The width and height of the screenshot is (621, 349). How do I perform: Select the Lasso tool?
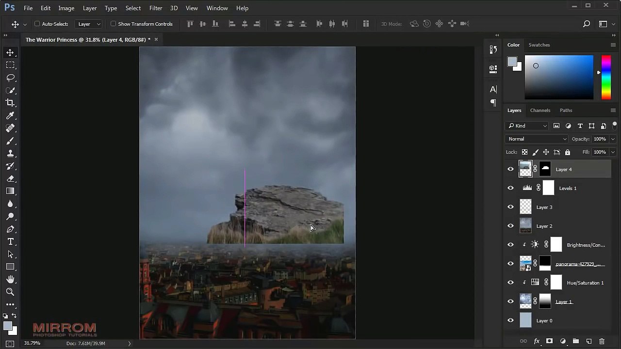click(x=10, y=78)
